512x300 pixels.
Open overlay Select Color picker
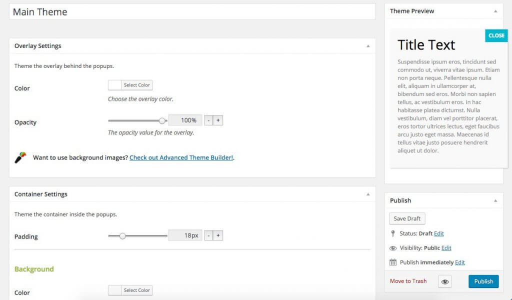[130, 85]
